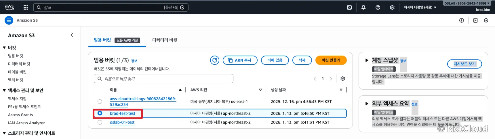Click the 정보 link next to 외부 액세스 요약
Viewport: 495px width, 139px height.
click(414, 104)
